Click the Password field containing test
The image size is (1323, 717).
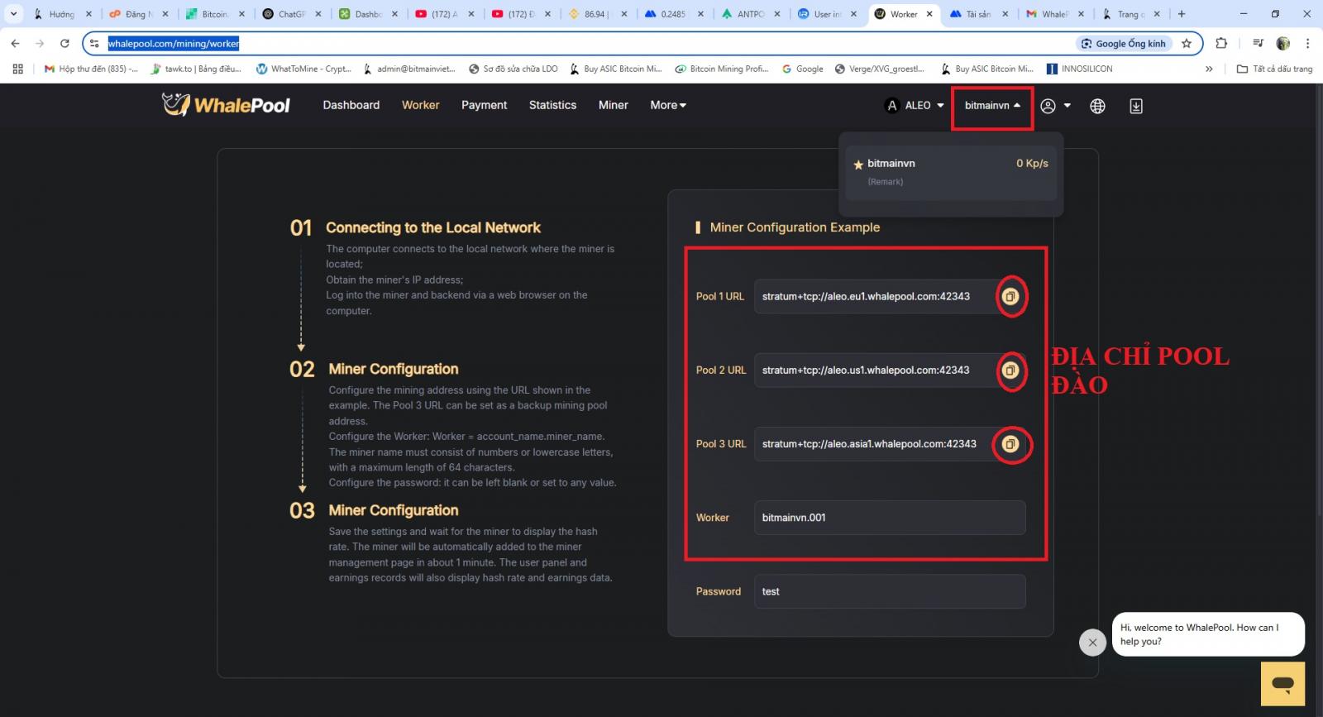click(x=890, y=591)
